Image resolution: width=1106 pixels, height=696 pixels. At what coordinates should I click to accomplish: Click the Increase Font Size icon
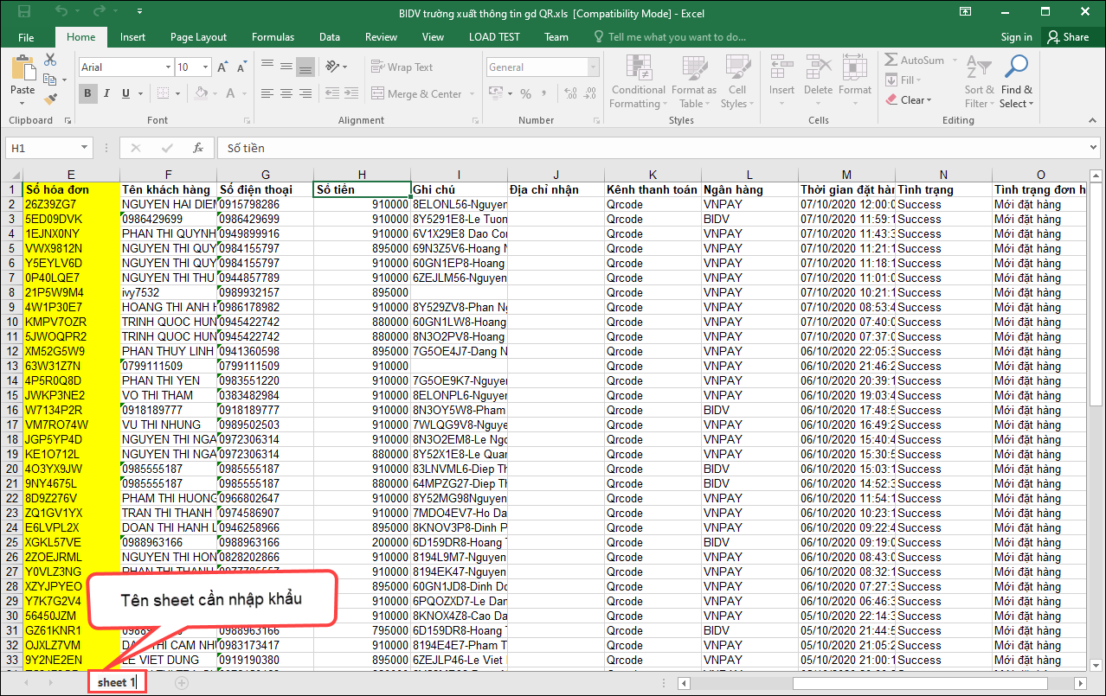pos(222,67)
